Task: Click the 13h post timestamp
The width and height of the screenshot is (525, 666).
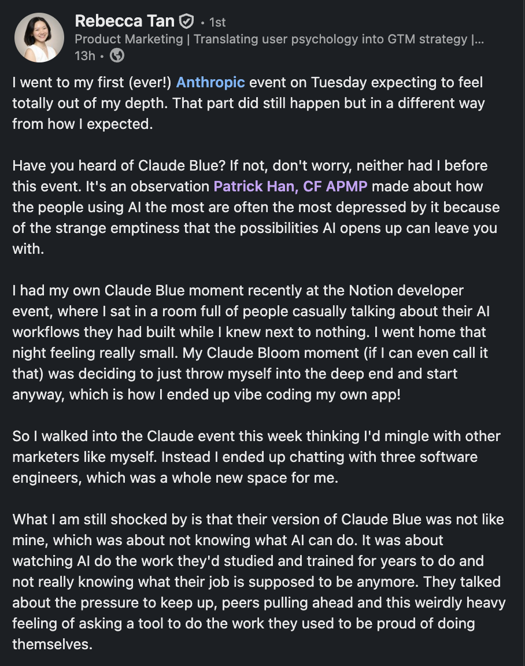Action: (85, 55)
